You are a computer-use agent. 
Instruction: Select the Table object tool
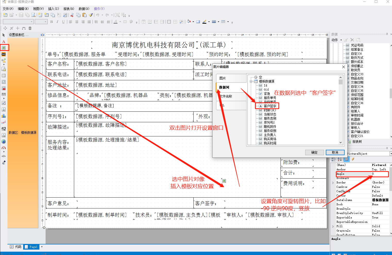4,76
